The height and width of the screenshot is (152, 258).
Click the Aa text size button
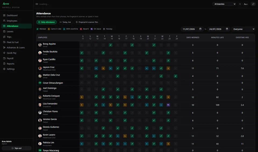coord(246,4)
